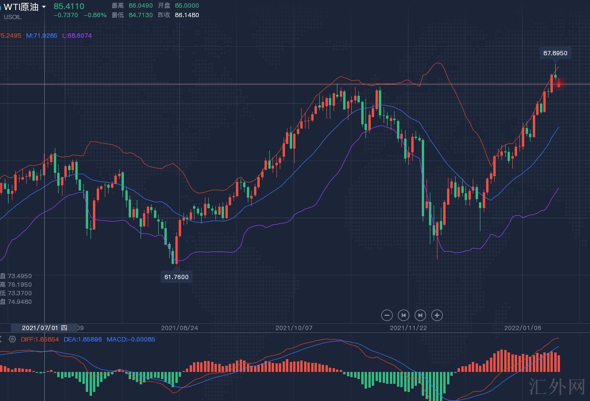Zoom out the chart with minus button
The width and height of the screenshot is (590, 401).
click(x=387, y=315)
